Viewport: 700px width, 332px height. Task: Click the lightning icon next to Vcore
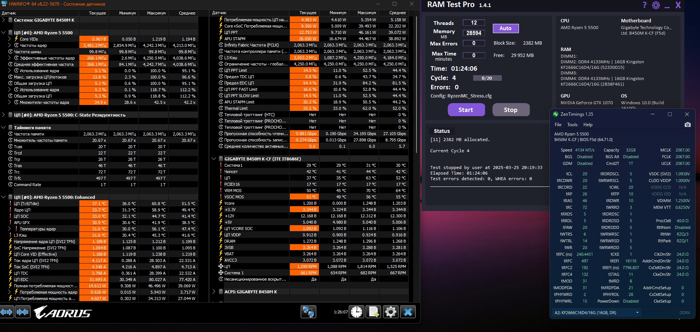[221, 203]
